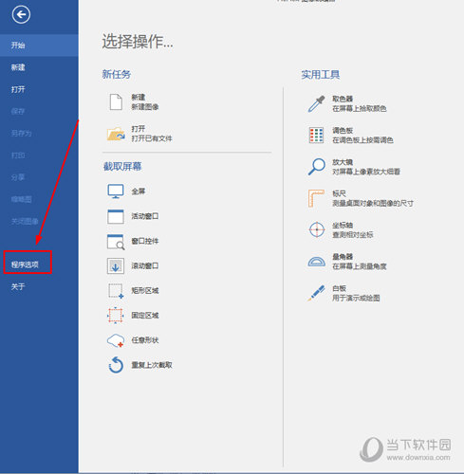Image resolution: width=464 pixels, height=474 pixels.
Task: Click the scrolling window capture icon
Action: click(x=116, y=266)
